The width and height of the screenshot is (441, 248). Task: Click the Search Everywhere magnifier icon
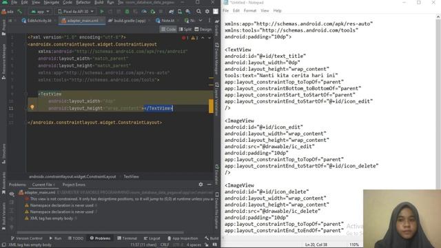[199, 12]
